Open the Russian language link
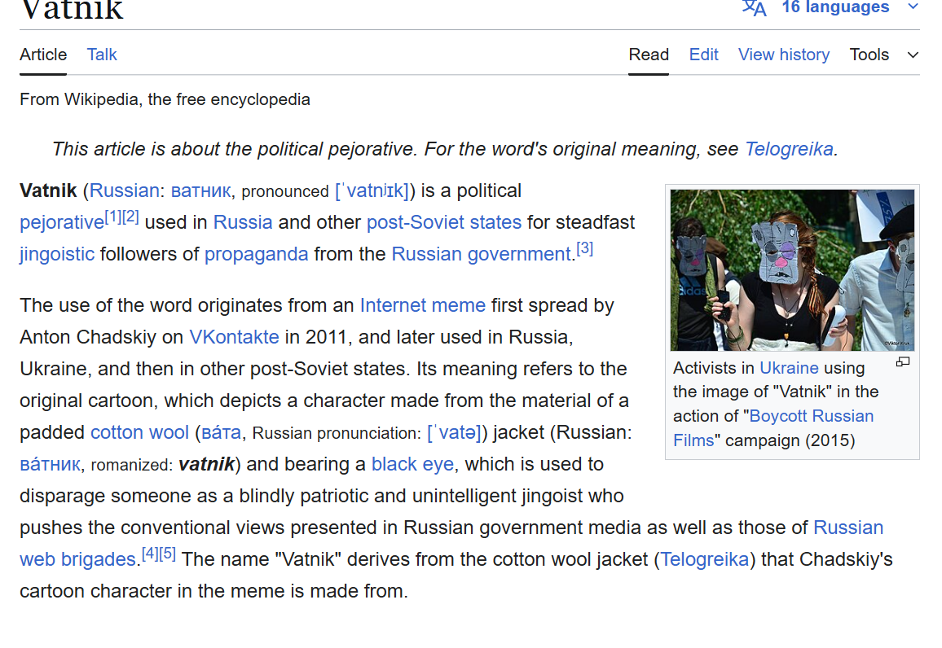 coord(125,190)
